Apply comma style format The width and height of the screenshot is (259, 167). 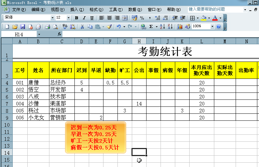coord(150,18)
